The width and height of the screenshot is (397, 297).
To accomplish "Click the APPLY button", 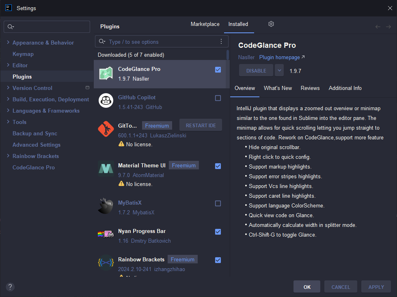I will coord(376,286).
